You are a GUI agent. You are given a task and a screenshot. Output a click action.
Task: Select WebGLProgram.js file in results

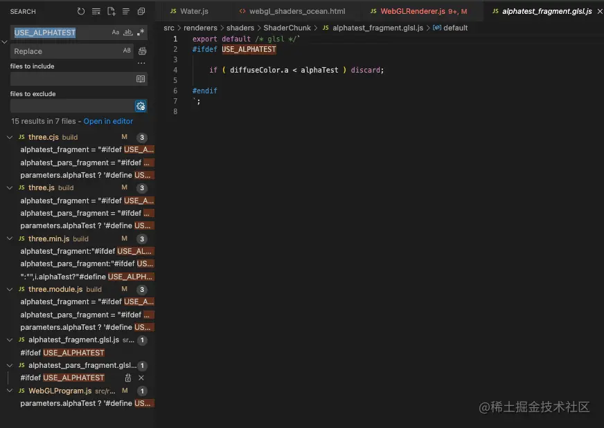point(60,391)
